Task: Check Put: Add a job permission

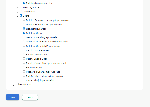Action: pos(24,80)
